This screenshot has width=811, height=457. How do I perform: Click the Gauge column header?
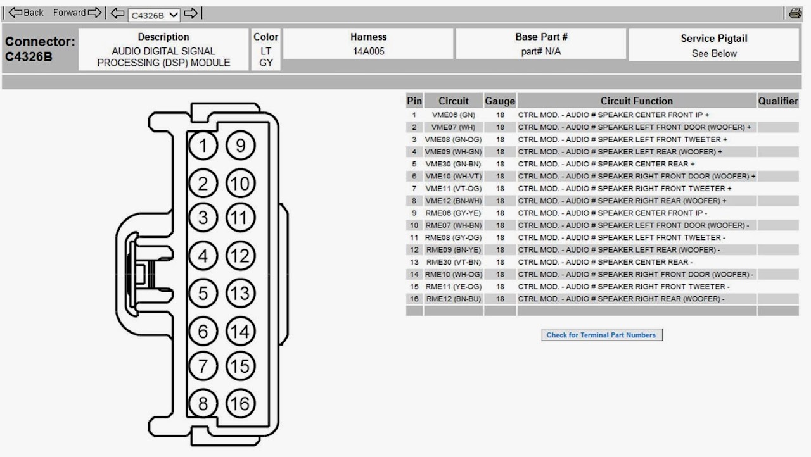point(500,101)
